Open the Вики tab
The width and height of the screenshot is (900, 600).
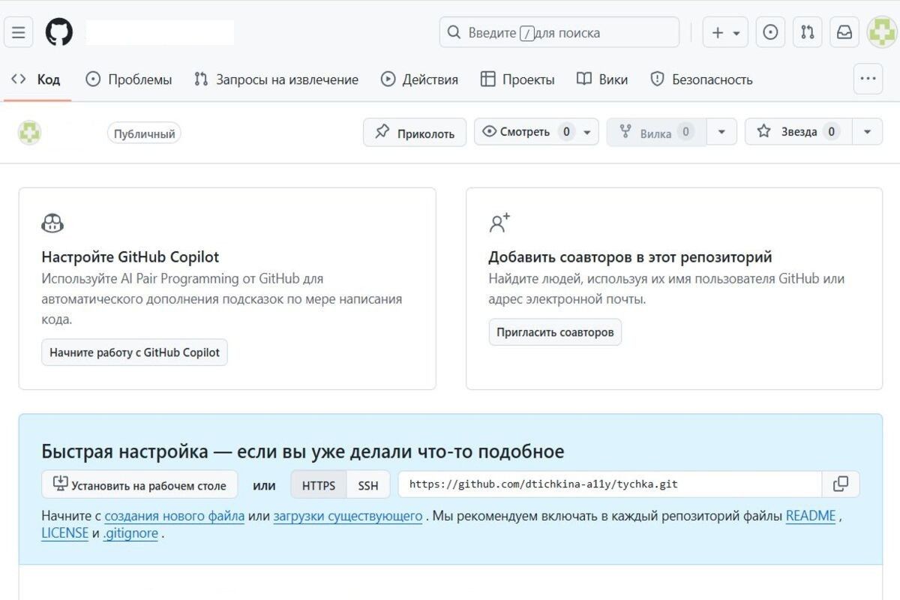601,78
